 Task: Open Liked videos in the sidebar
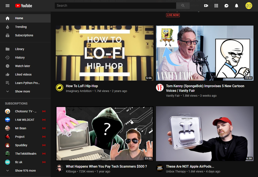tap(25, 75)
